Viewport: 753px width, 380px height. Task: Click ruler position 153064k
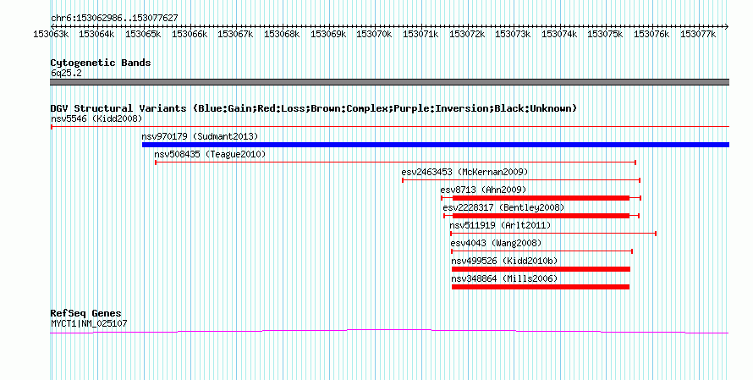coord(96,35)
